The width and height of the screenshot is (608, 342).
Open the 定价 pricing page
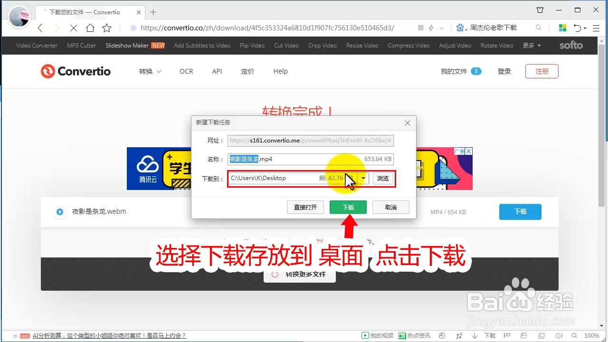click(x=247, y=71)
